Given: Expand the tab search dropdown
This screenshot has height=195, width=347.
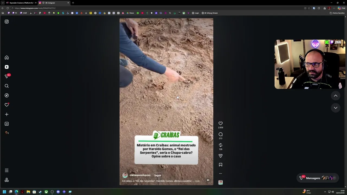Looking at the screenshot, I should tap(2, 3).
